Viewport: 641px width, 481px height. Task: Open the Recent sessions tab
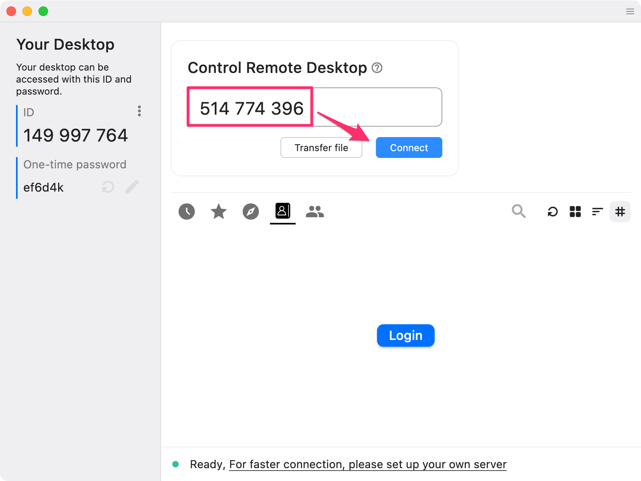point(187,211)
